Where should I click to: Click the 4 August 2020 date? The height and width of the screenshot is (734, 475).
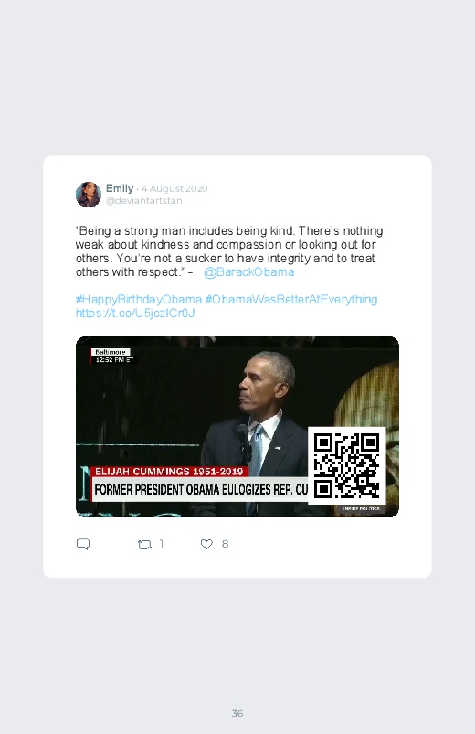pyautogui.click(x=174, y=188)
